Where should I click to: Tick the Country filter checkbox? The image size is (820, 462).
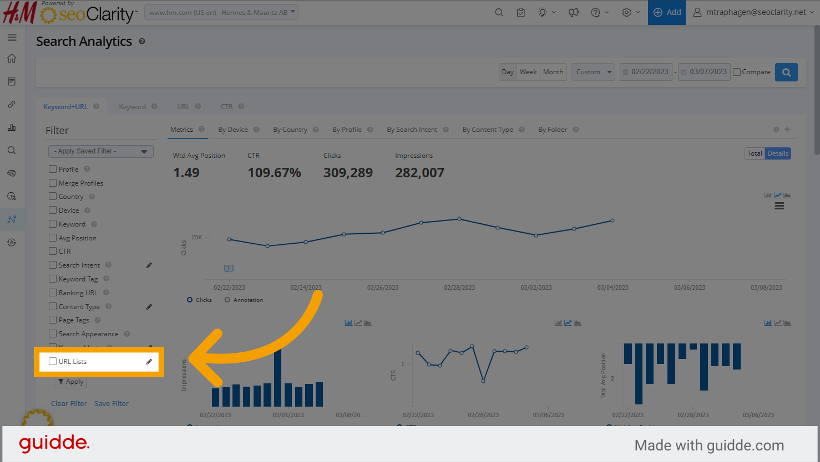53,196
